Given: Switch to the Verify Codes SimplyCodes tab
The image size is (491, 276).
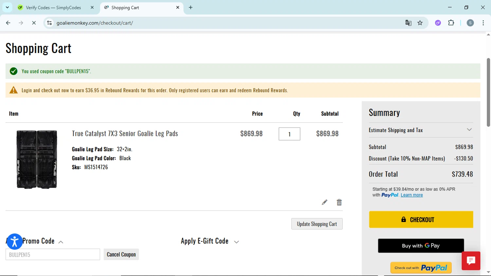Looking at the screenshot, I should coord(53,8).
